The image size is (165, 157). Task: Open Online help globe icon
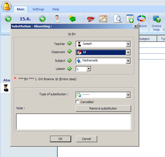tap(157, 19)
